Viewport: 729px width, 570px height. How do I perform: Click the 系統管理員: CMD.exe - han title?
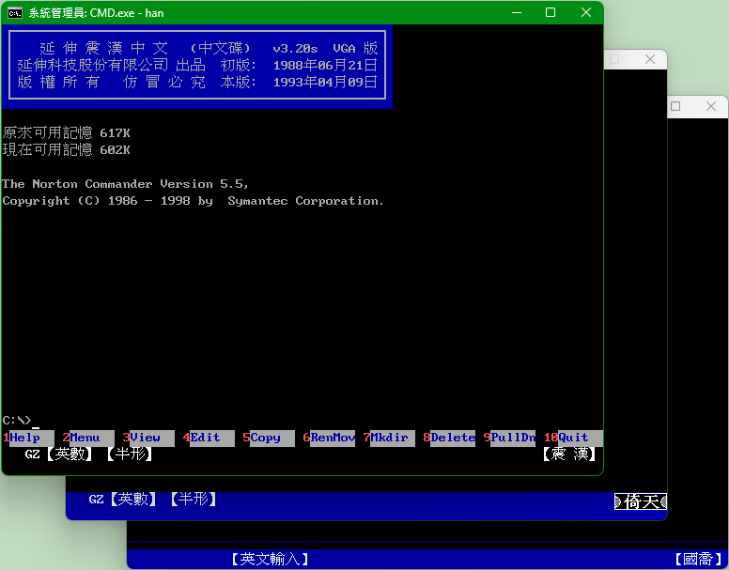click(96, 13)
